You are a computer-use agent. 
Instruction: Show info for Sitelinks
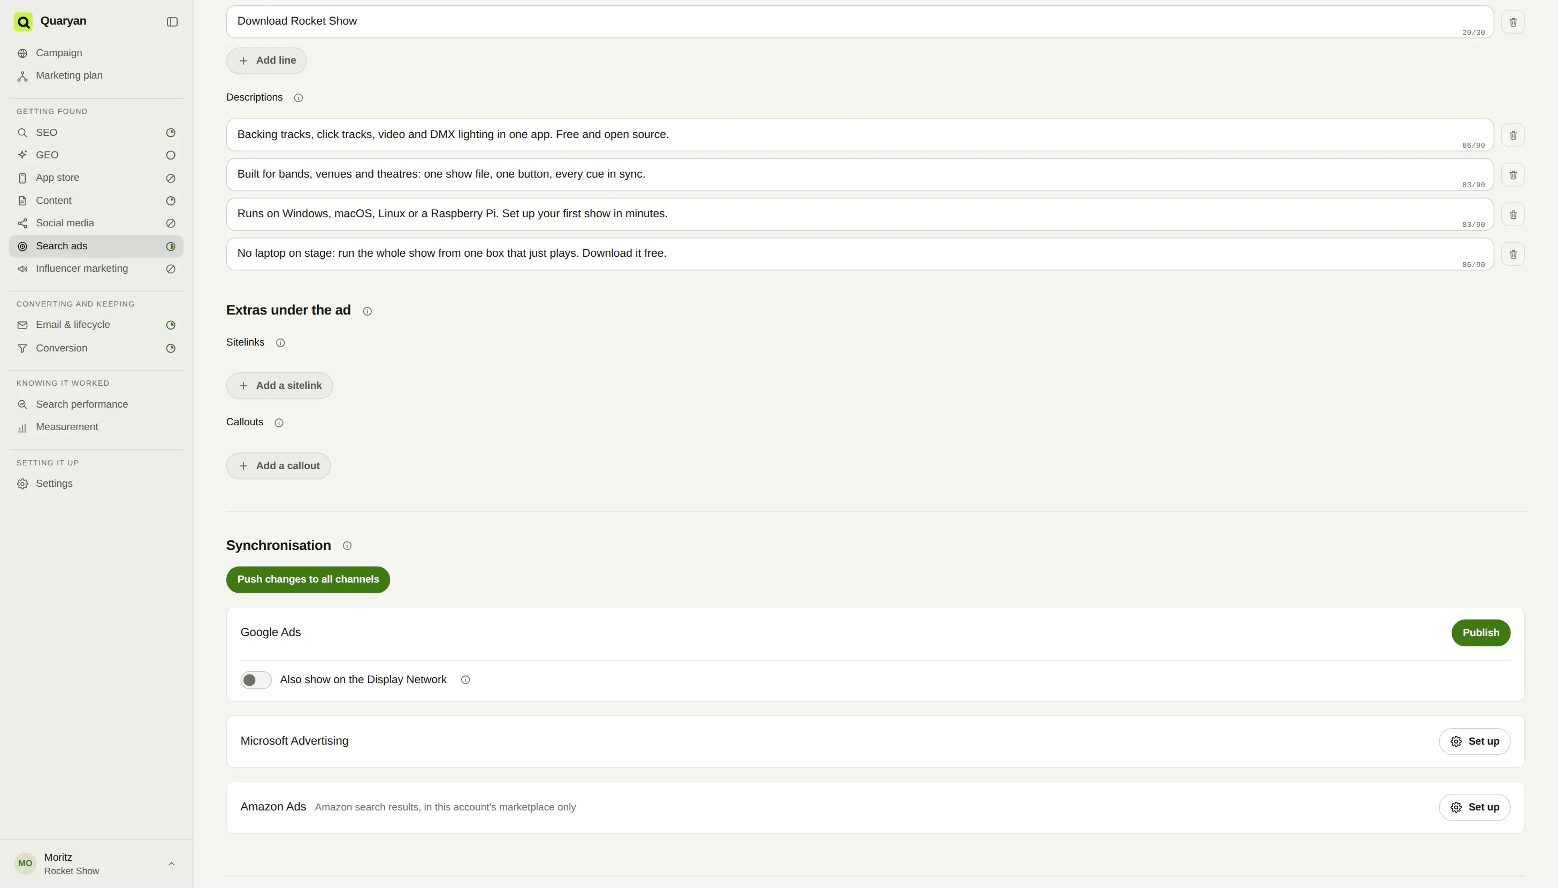[x=280, y=343]
